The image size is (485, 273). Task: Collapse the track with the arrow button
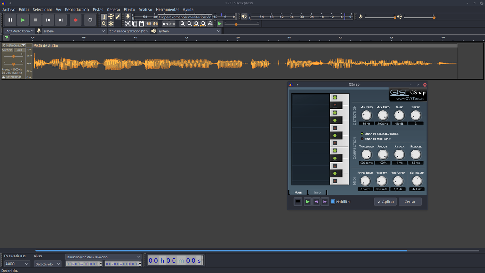(x=4, y=76)
